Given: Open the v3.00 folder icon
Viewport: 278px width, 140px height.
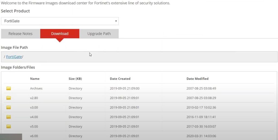Looking at the screenshot, I should point(8,107).
